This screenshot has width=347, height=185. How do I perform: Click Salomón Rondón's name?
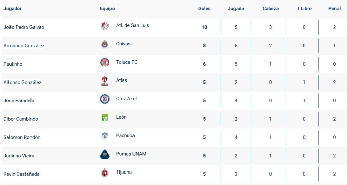(x=22, y=137)
